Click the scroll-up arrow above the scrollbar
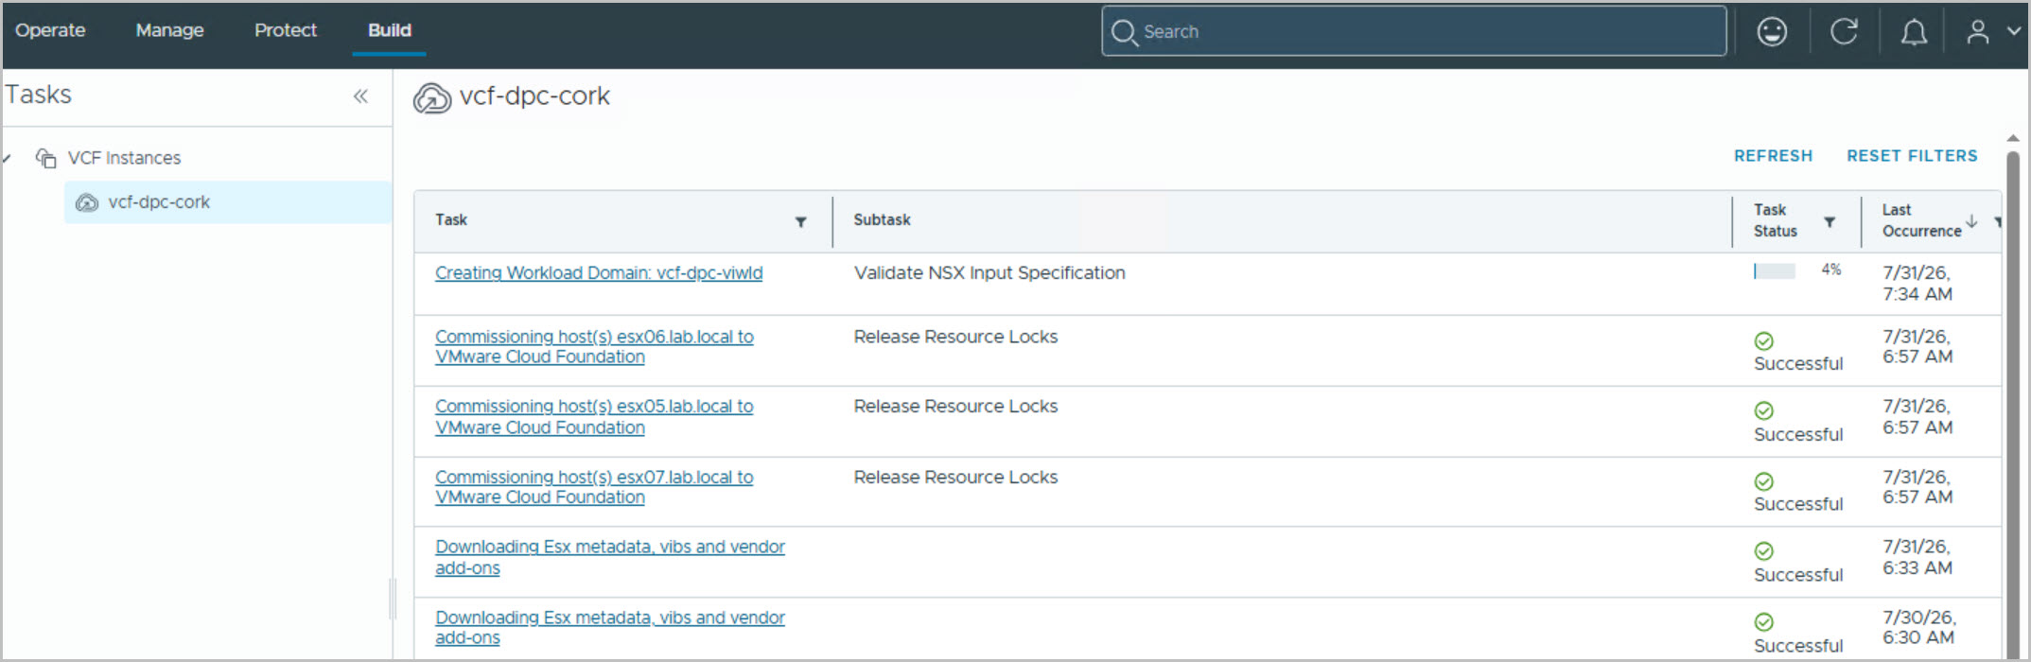 point(2013,139)
